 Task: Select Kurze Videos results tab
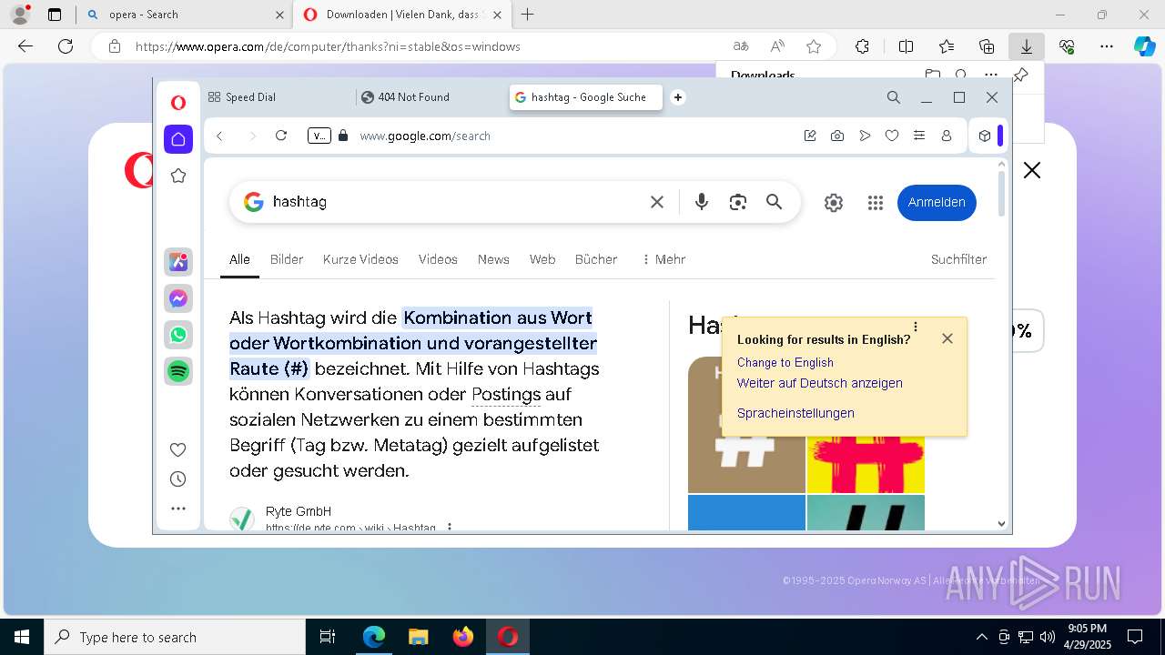click(x=360, y=259)
